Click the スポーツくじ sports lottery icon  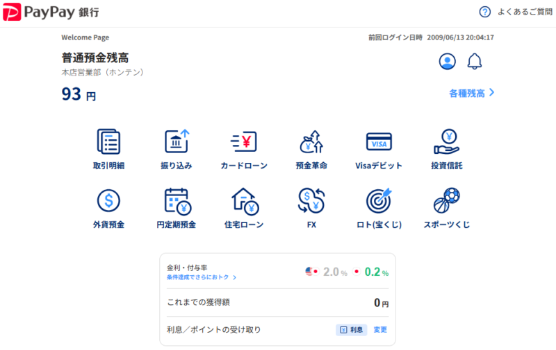coord(446,201)
